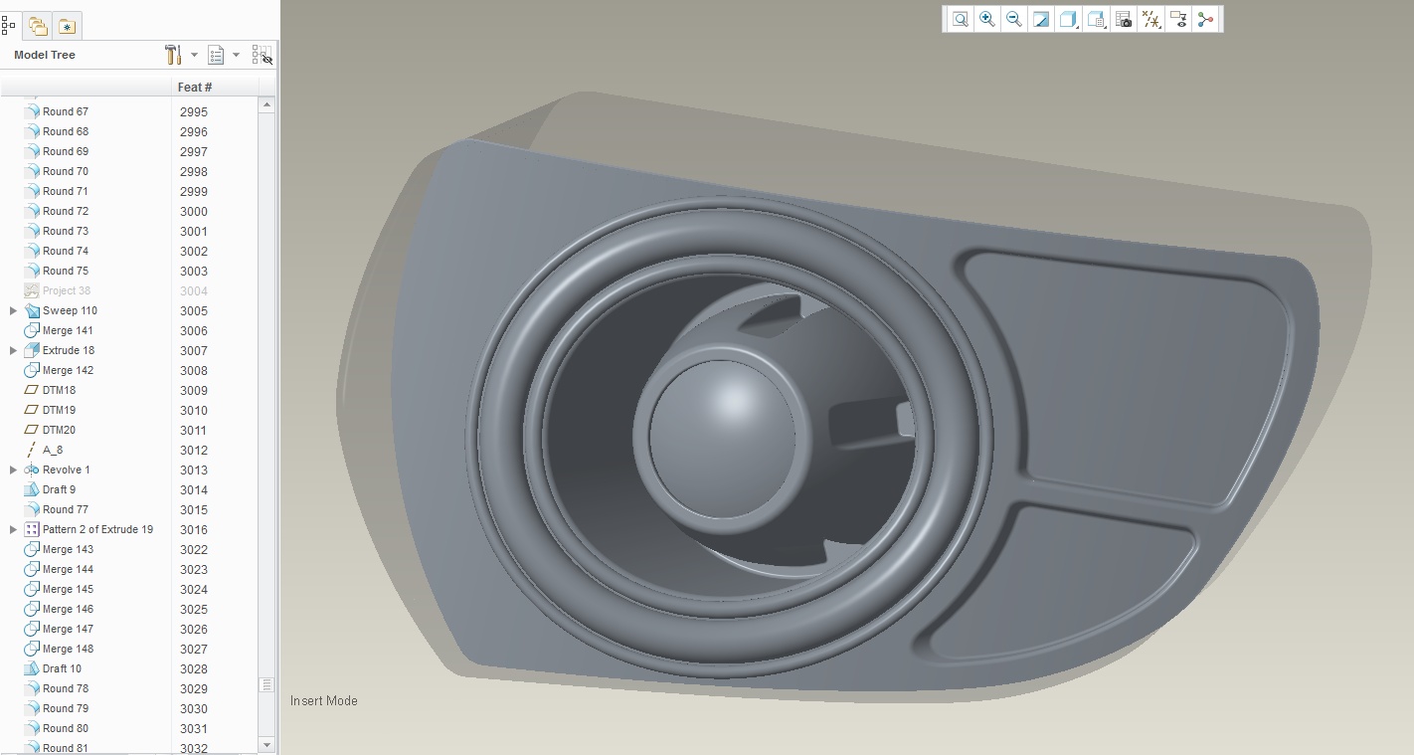Select the Draft 9 feature icon
The height and width of the screenshot is (755, 1414).
point(31,489)
